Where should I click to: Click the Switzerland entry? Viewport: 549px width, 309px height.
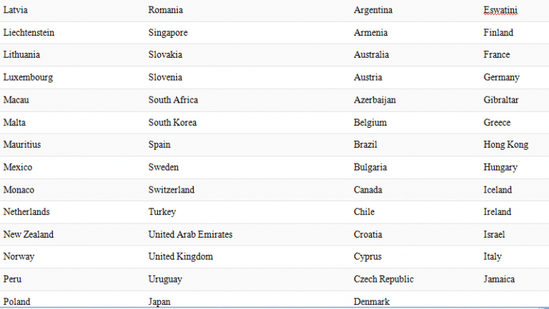172,190
